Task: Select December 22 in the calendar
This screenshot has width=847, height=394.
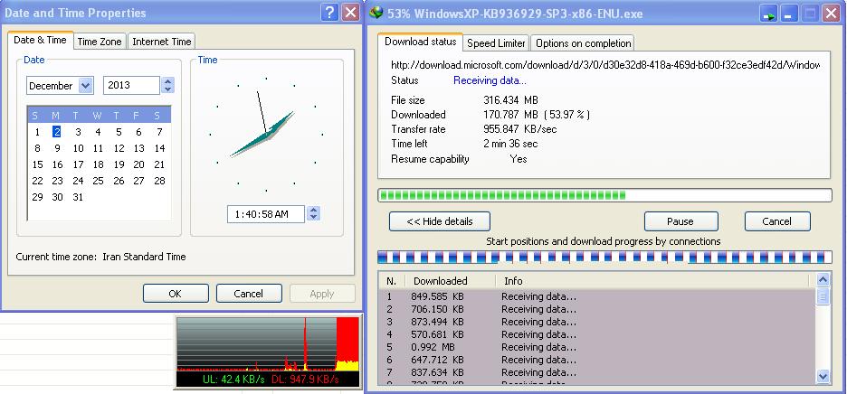Action: [37, 181]
